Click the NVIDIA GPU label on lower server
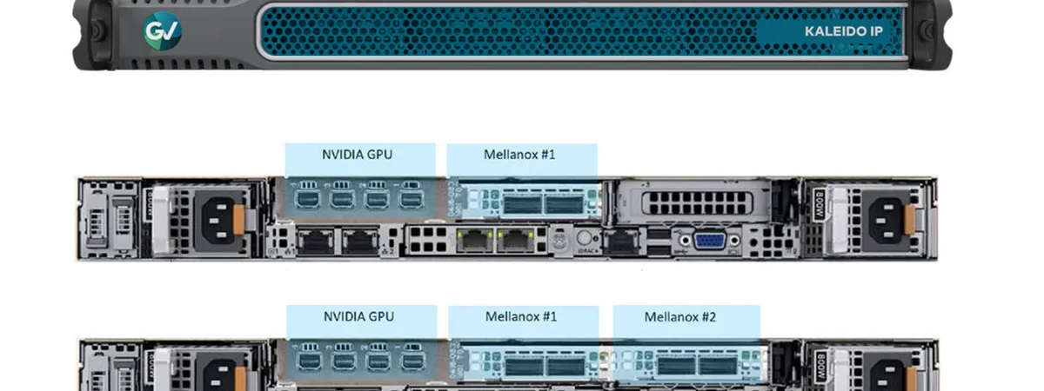 [x=358, y=316]
